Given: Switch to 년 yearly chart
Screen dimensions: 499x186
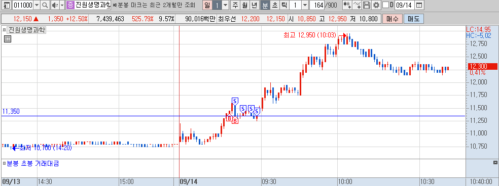Looking at the screenshot, I should click(x=254, y=5).
